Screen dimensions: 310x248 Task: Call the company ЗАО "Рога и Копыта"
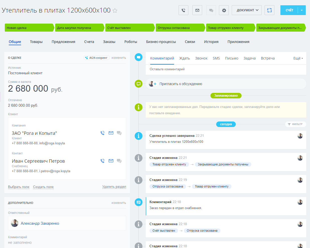click(103, 133)
